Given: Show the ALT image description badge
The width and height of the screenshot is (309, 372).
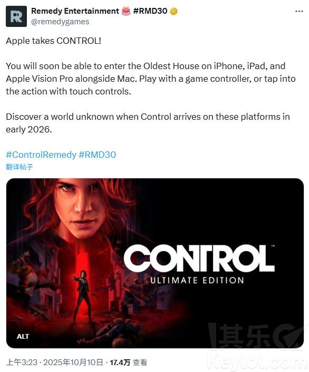Looking at the screenshot, I should (x=23, y=336).
